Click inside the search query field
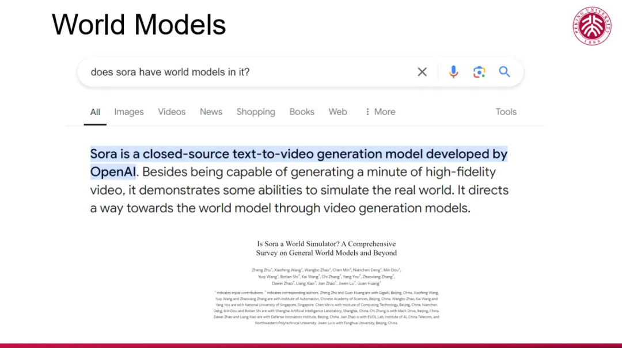 250,72
